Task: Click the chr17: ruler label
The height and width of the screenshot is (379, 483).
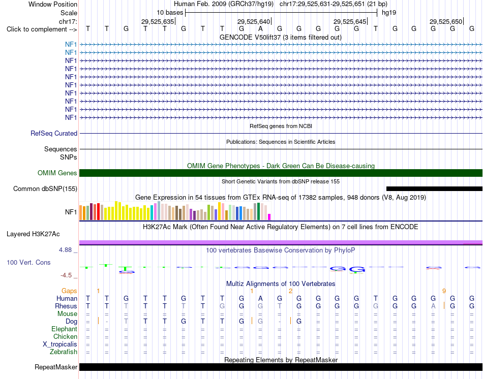Action: click(68, 21)
